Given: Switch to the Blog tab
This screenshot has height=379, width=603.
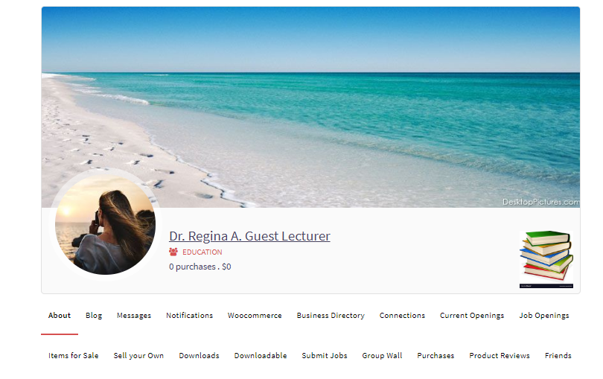Looking at the screenshot, I should [94, 316].
